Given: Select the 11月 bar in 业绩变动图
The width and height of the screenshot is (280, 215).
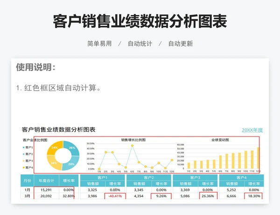Looking at the screenshot, I should coord(252,159).
